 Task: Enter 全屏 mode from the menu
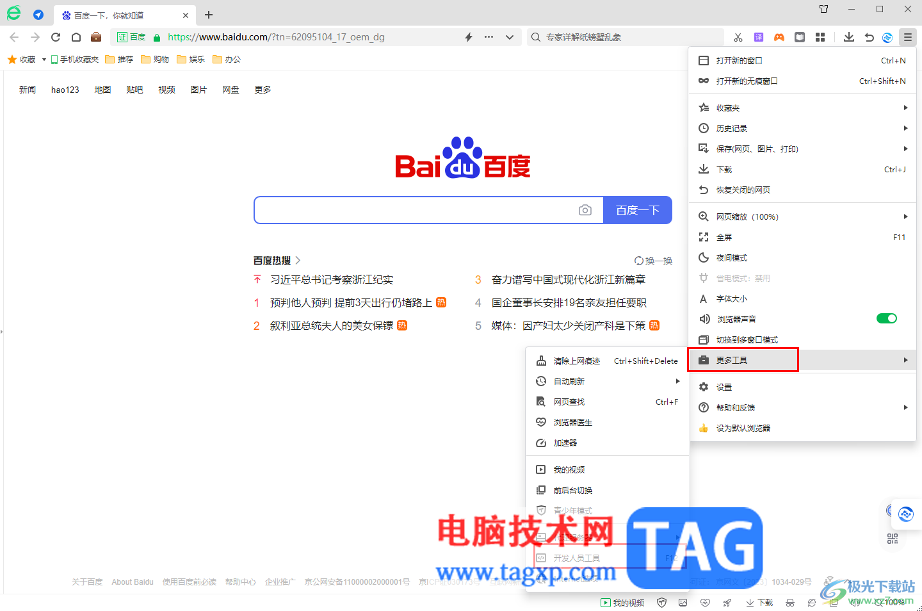802,237
